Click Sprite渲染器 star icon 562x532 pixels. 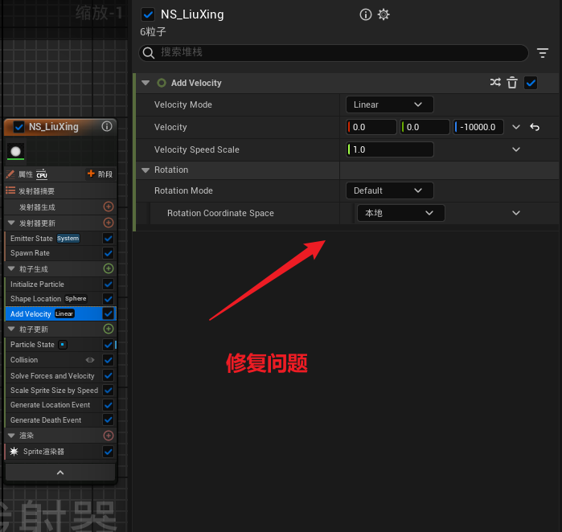pyautogui.click(x=14, y=452)
